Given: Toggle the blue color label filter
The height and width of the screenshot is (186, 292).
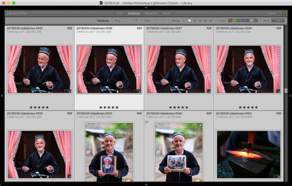Looking at the screenshot, I should (243, 21).
